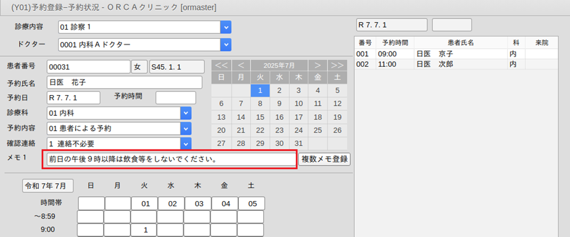Open the 診療内容 dropdown
The width and height of the screenshot is (570, 237).
tap(226, 27)
